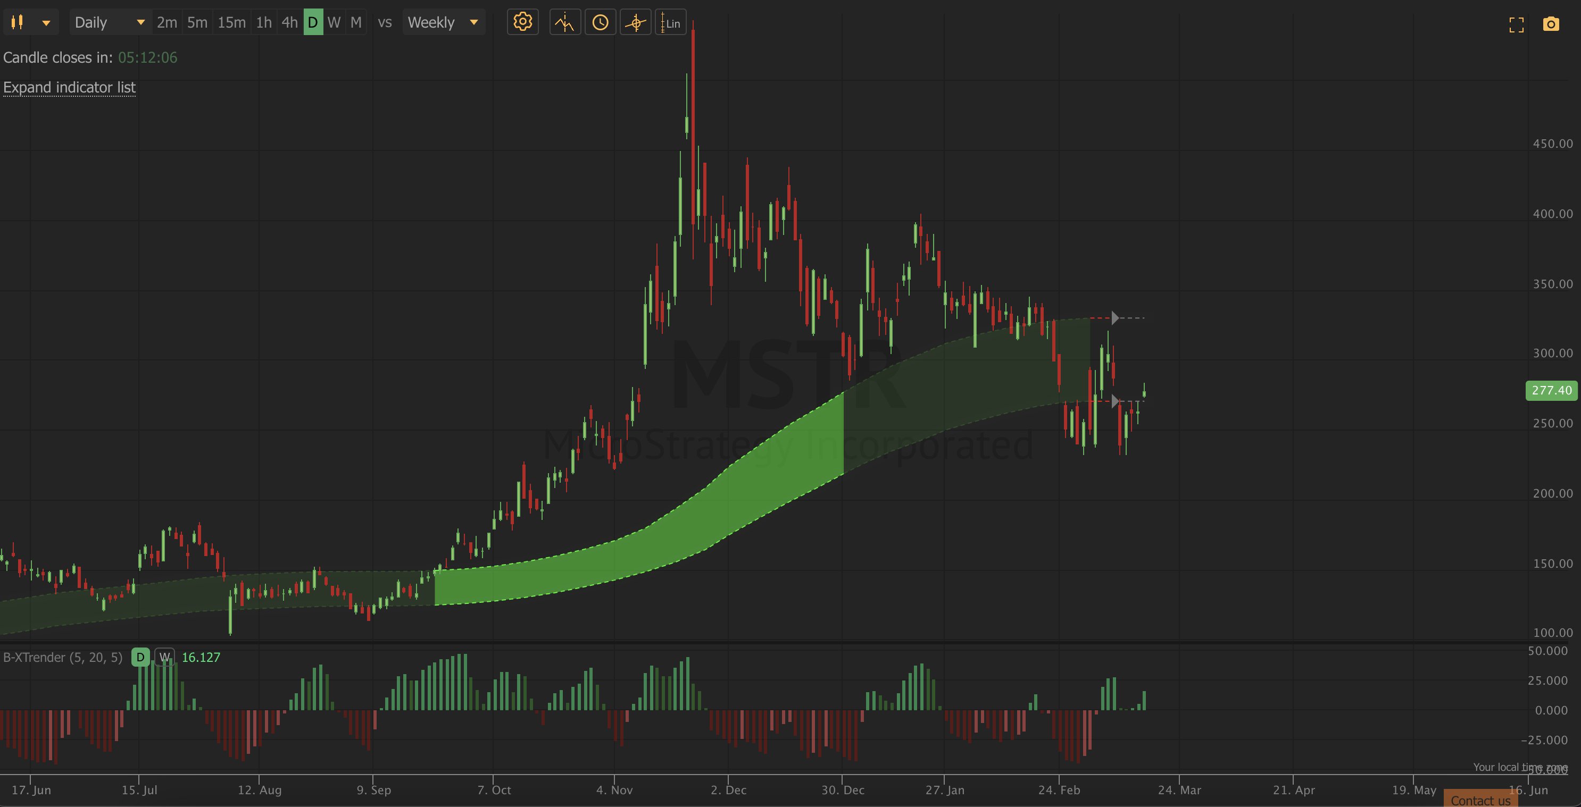The image size is (1581, 807).
Task: Switch to the 4h interval
Action: click(x=289, y=23)
